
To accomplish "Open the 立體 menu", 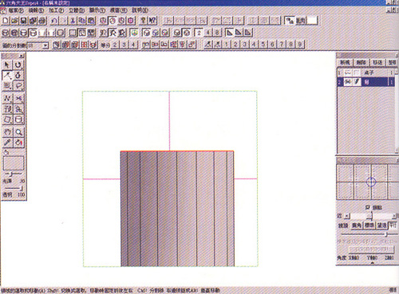I will [77, 10].
